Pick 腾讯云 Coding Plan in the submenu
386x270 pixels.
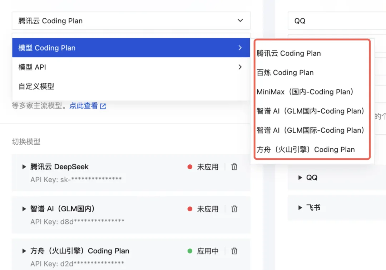tap(288, 53)
